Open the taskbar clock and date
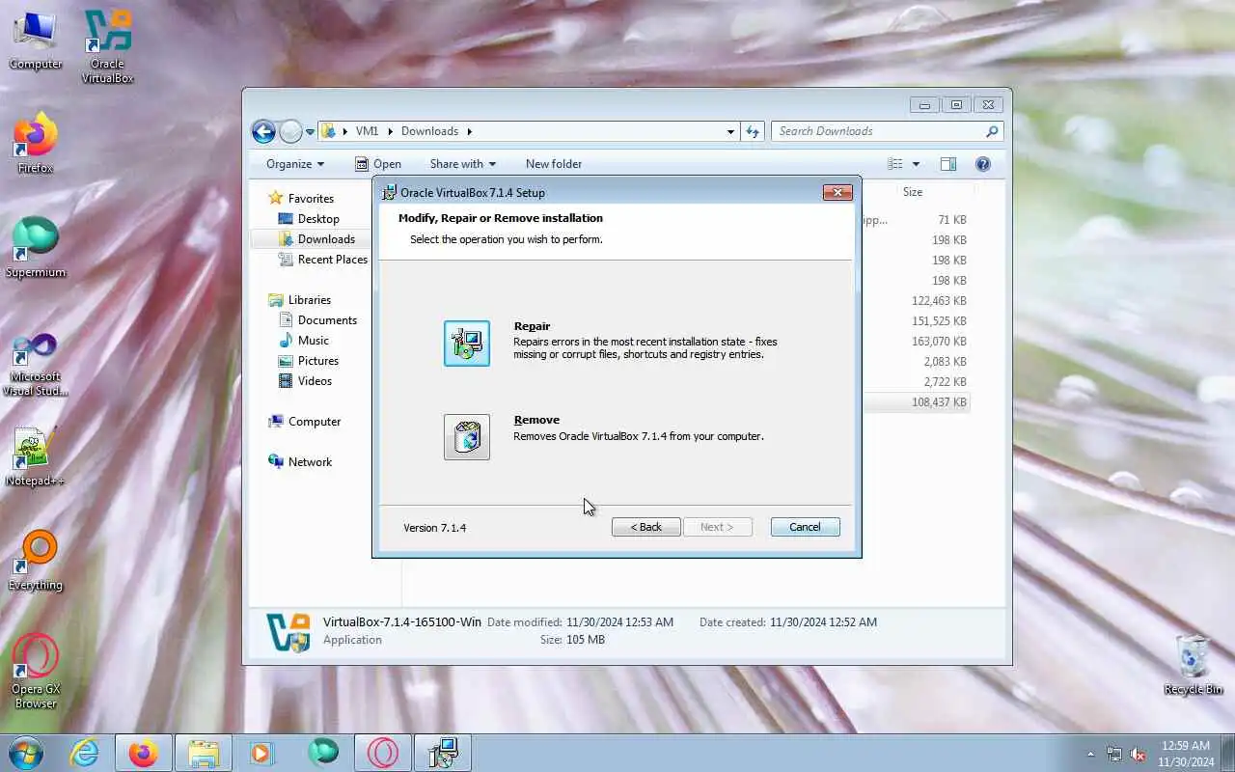The height and width of the screenshot is (772, 1235). [x=1184, y=754]
